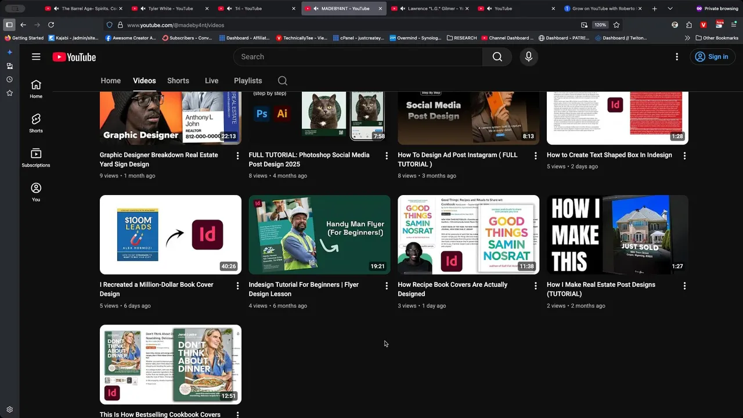Viewport: 743px width, 418px height.
Task: Open the new tab plus button
Action: pos(655,9)
